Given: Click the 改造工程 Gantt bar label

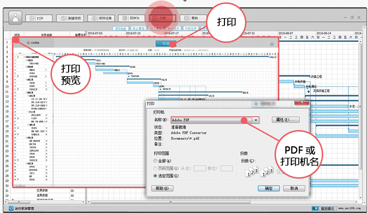Looking at the screenshot, I should point(317,77).
